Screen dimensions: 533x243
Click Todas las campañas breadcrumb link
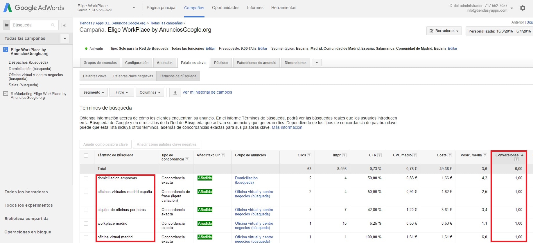pos(166,23)
